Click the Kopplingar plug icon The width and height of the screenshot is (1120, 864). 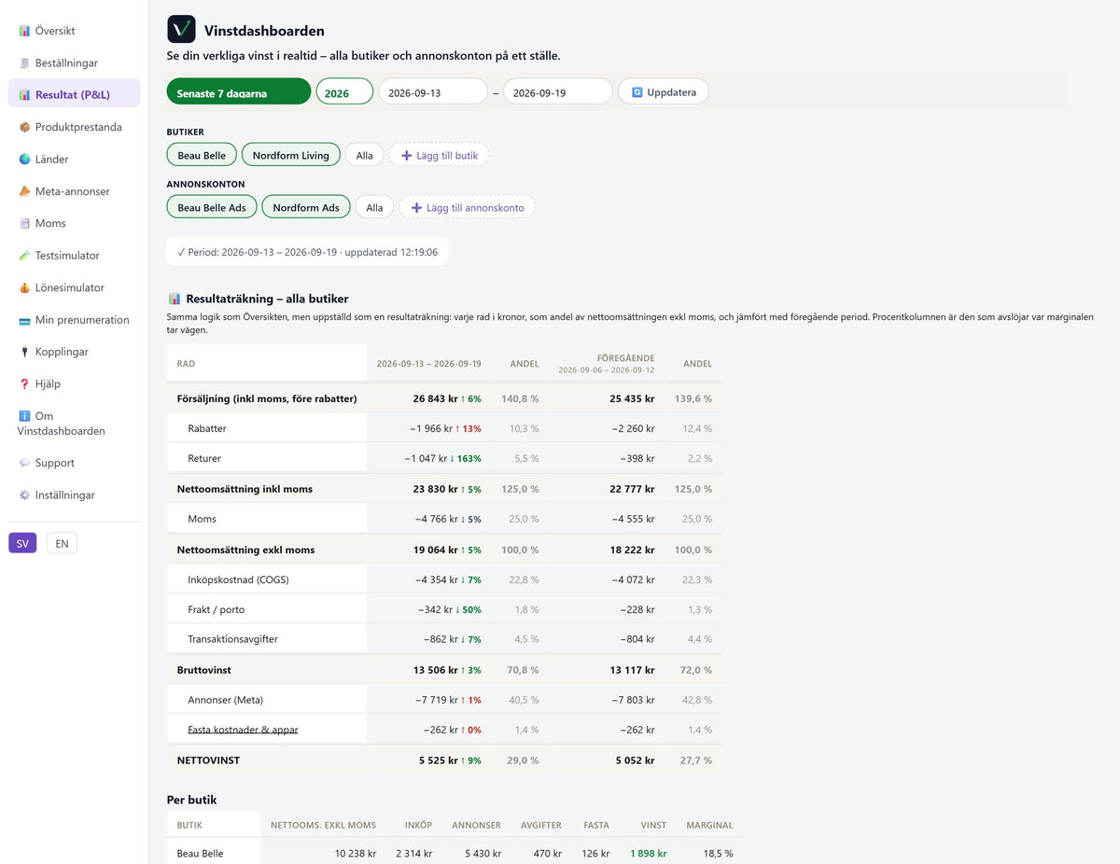(x=24, y=352)
